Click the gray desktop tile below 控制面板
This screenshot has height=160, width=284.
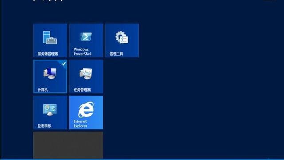click(x=68, y=145)
